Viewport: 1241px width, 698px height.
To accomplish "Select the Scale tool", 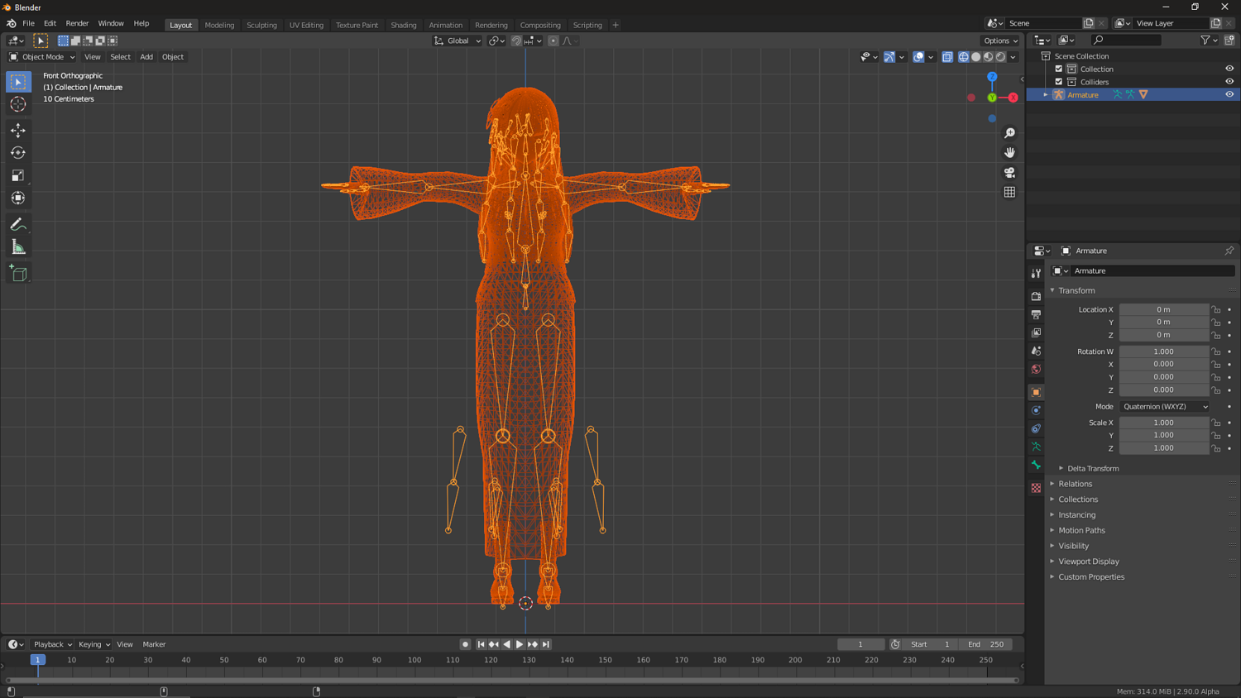I will point(18,175).
